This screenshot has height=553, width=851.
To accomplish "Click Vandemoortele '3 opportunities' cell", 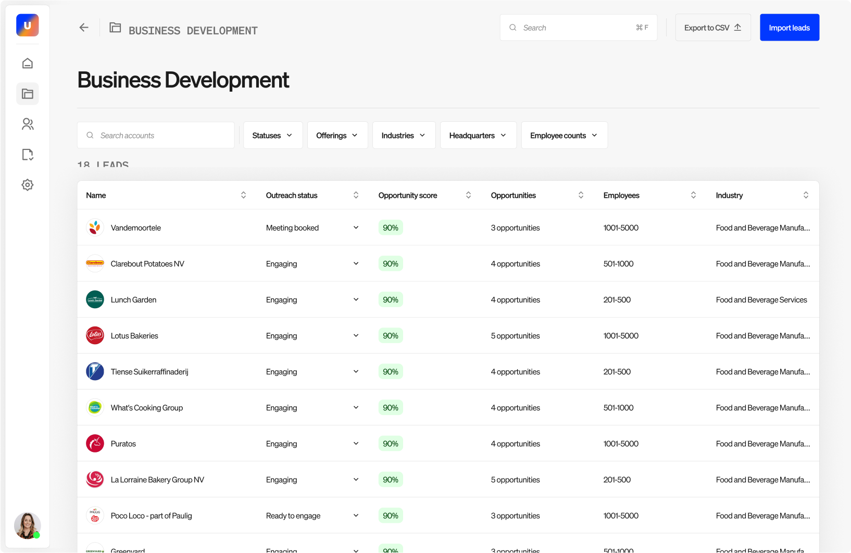I will click(x=516, y=228).
